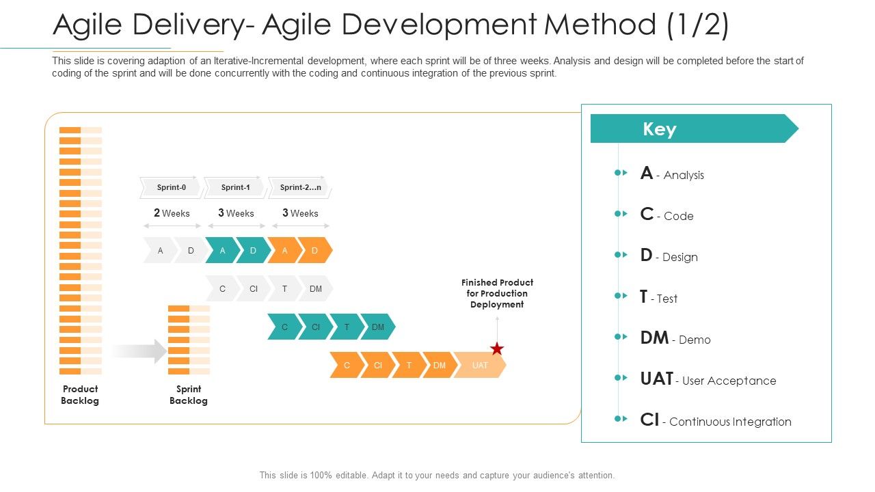Click the teal D Design chevron shape
Screen dimensions: 875x492
tap(252, 251)
